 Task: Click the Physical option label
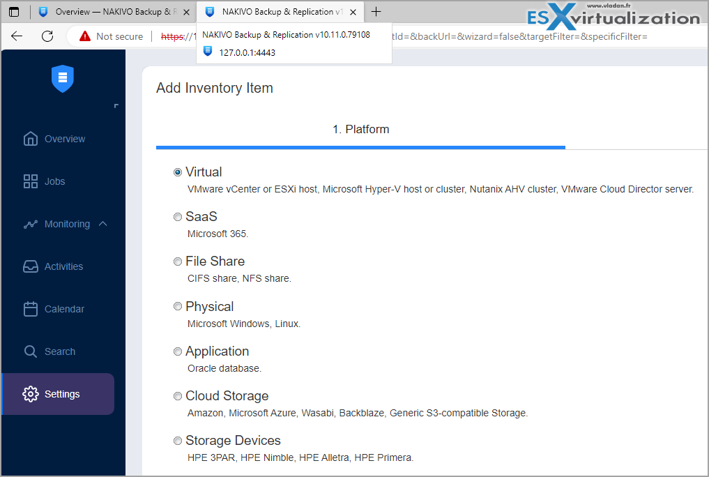[209, 307]
